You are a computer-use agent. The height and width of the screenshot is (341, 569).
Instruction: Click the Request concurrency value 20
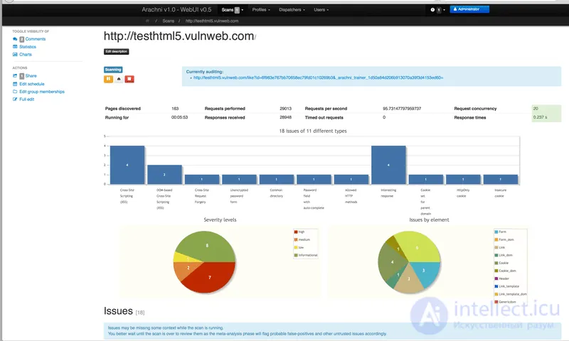point(536,109)
